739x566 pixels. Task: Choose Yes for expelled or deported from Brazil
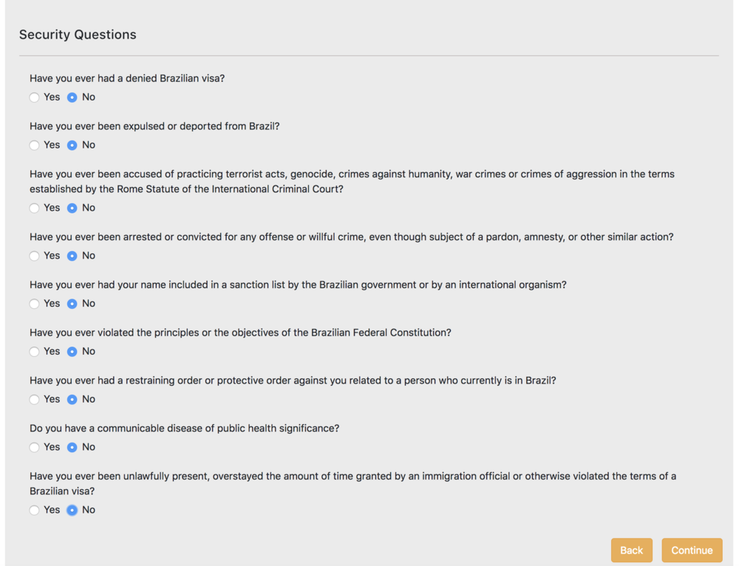[x=35, y=146]
